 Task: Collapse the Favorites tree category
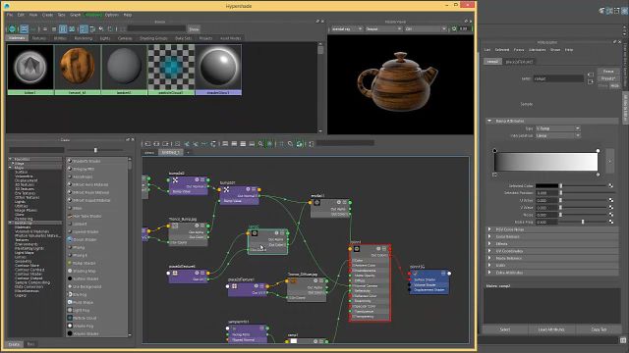(x=11, y=159)
